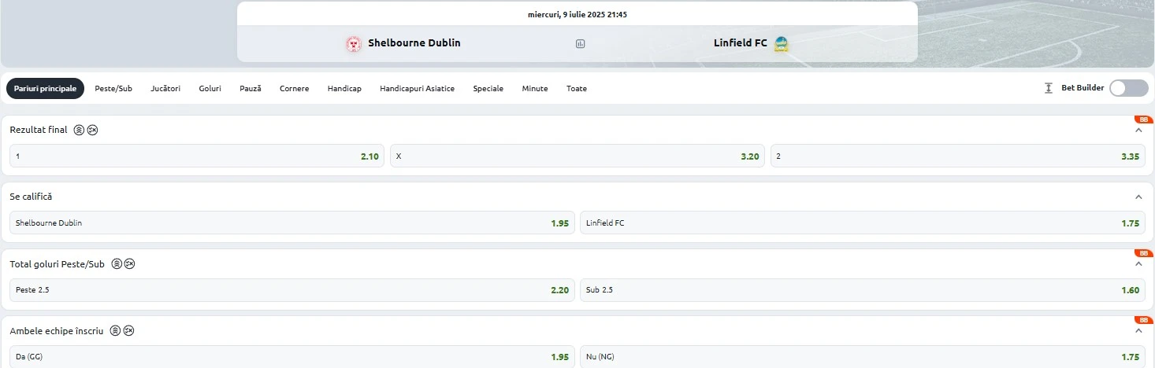The image size is (1155, 368).
Task: Open match statistics icon between team names
Action: click(581, 44)
